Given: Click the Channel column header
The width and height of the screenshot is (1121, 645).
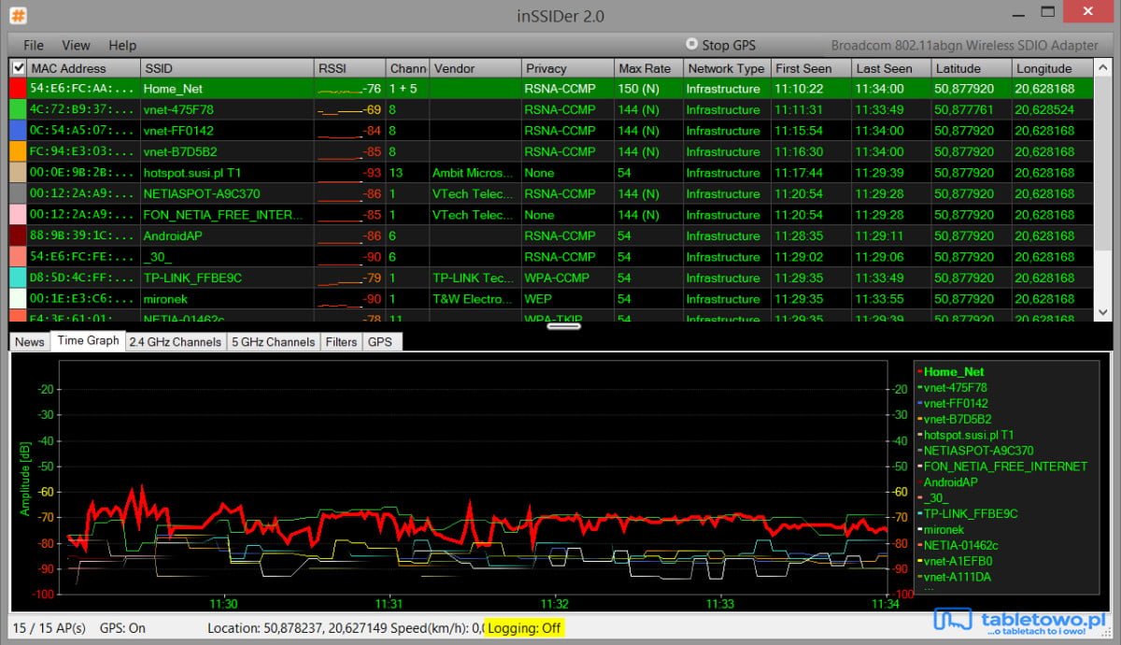Looking at the screenshot, I should coord(407,68).
